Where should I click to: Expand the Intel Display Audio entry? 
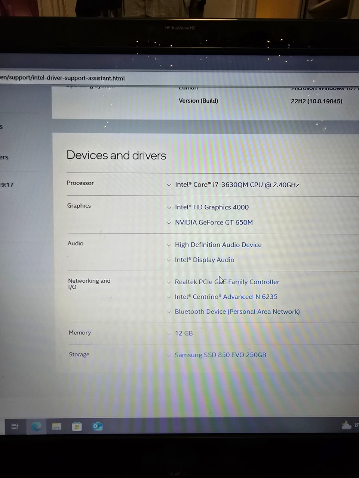(169, 260)
